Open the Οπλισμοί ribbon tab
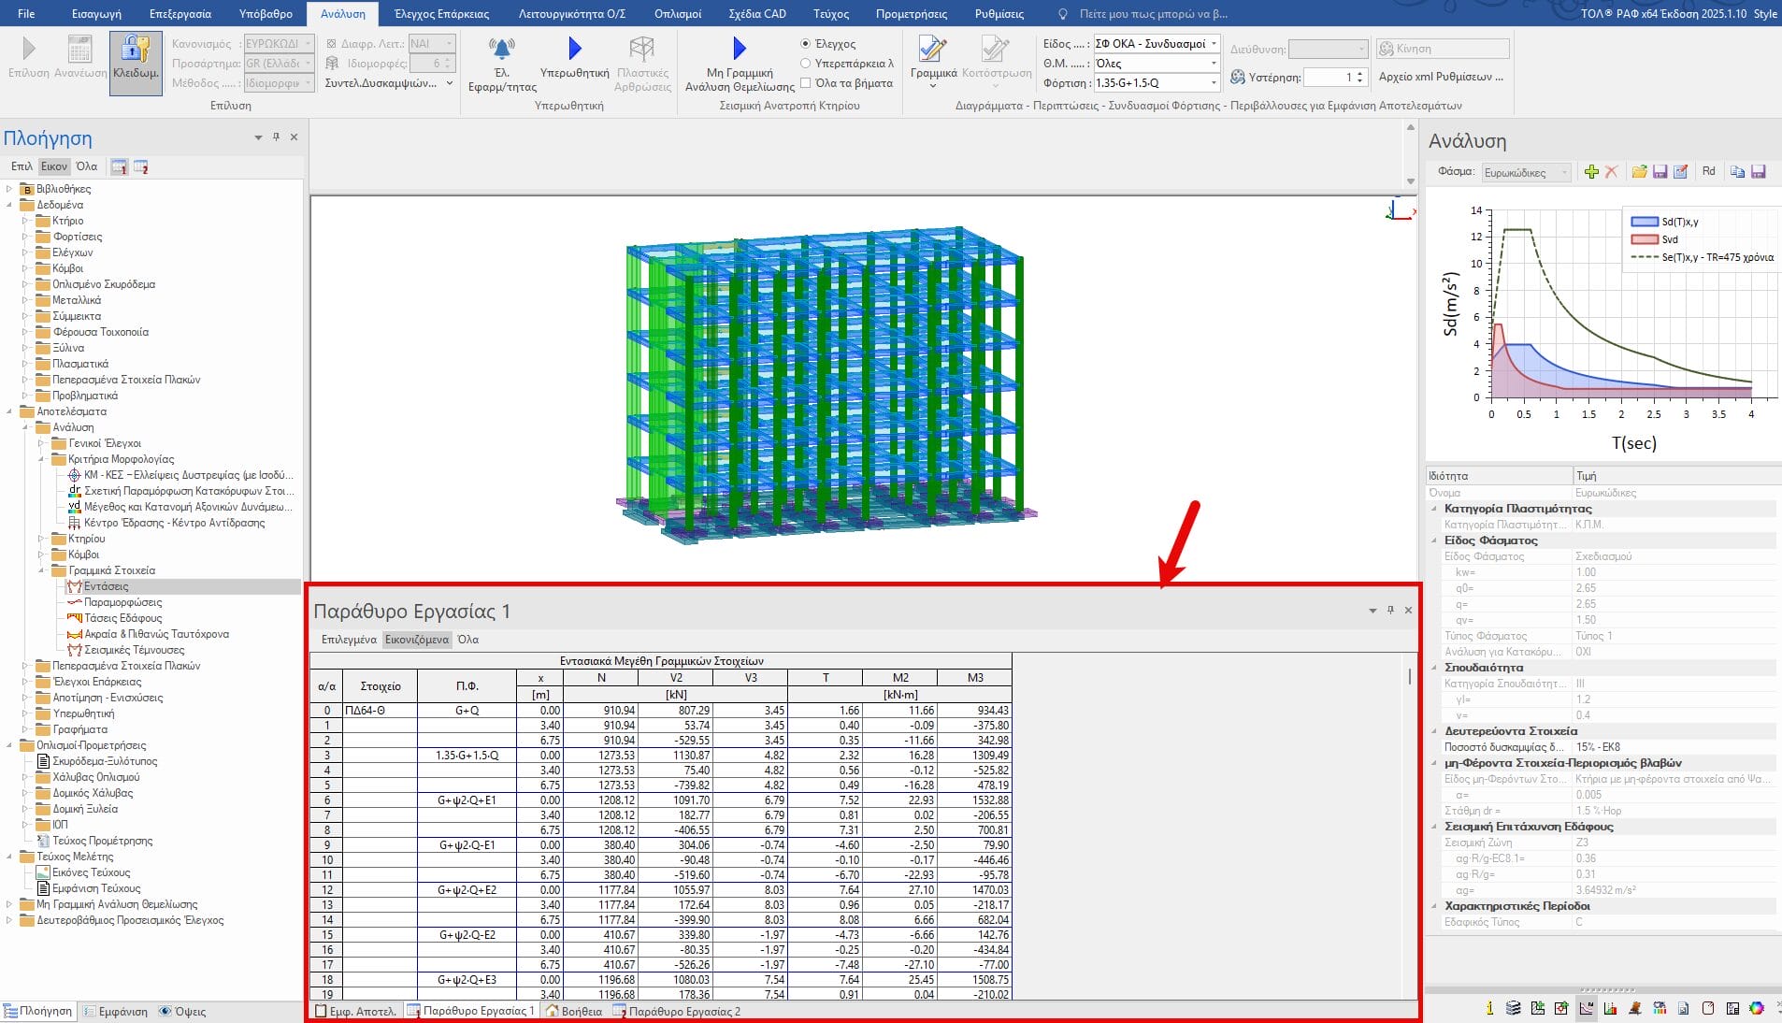This screenshot has height=1023, width=1782. tap(677, 14)
